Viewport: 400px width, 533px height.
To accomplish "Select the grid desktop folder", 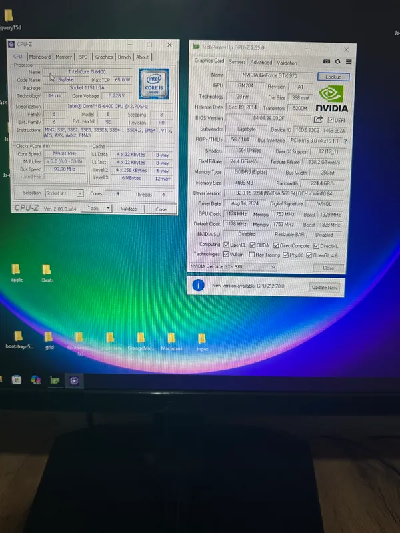I will 49,340.
